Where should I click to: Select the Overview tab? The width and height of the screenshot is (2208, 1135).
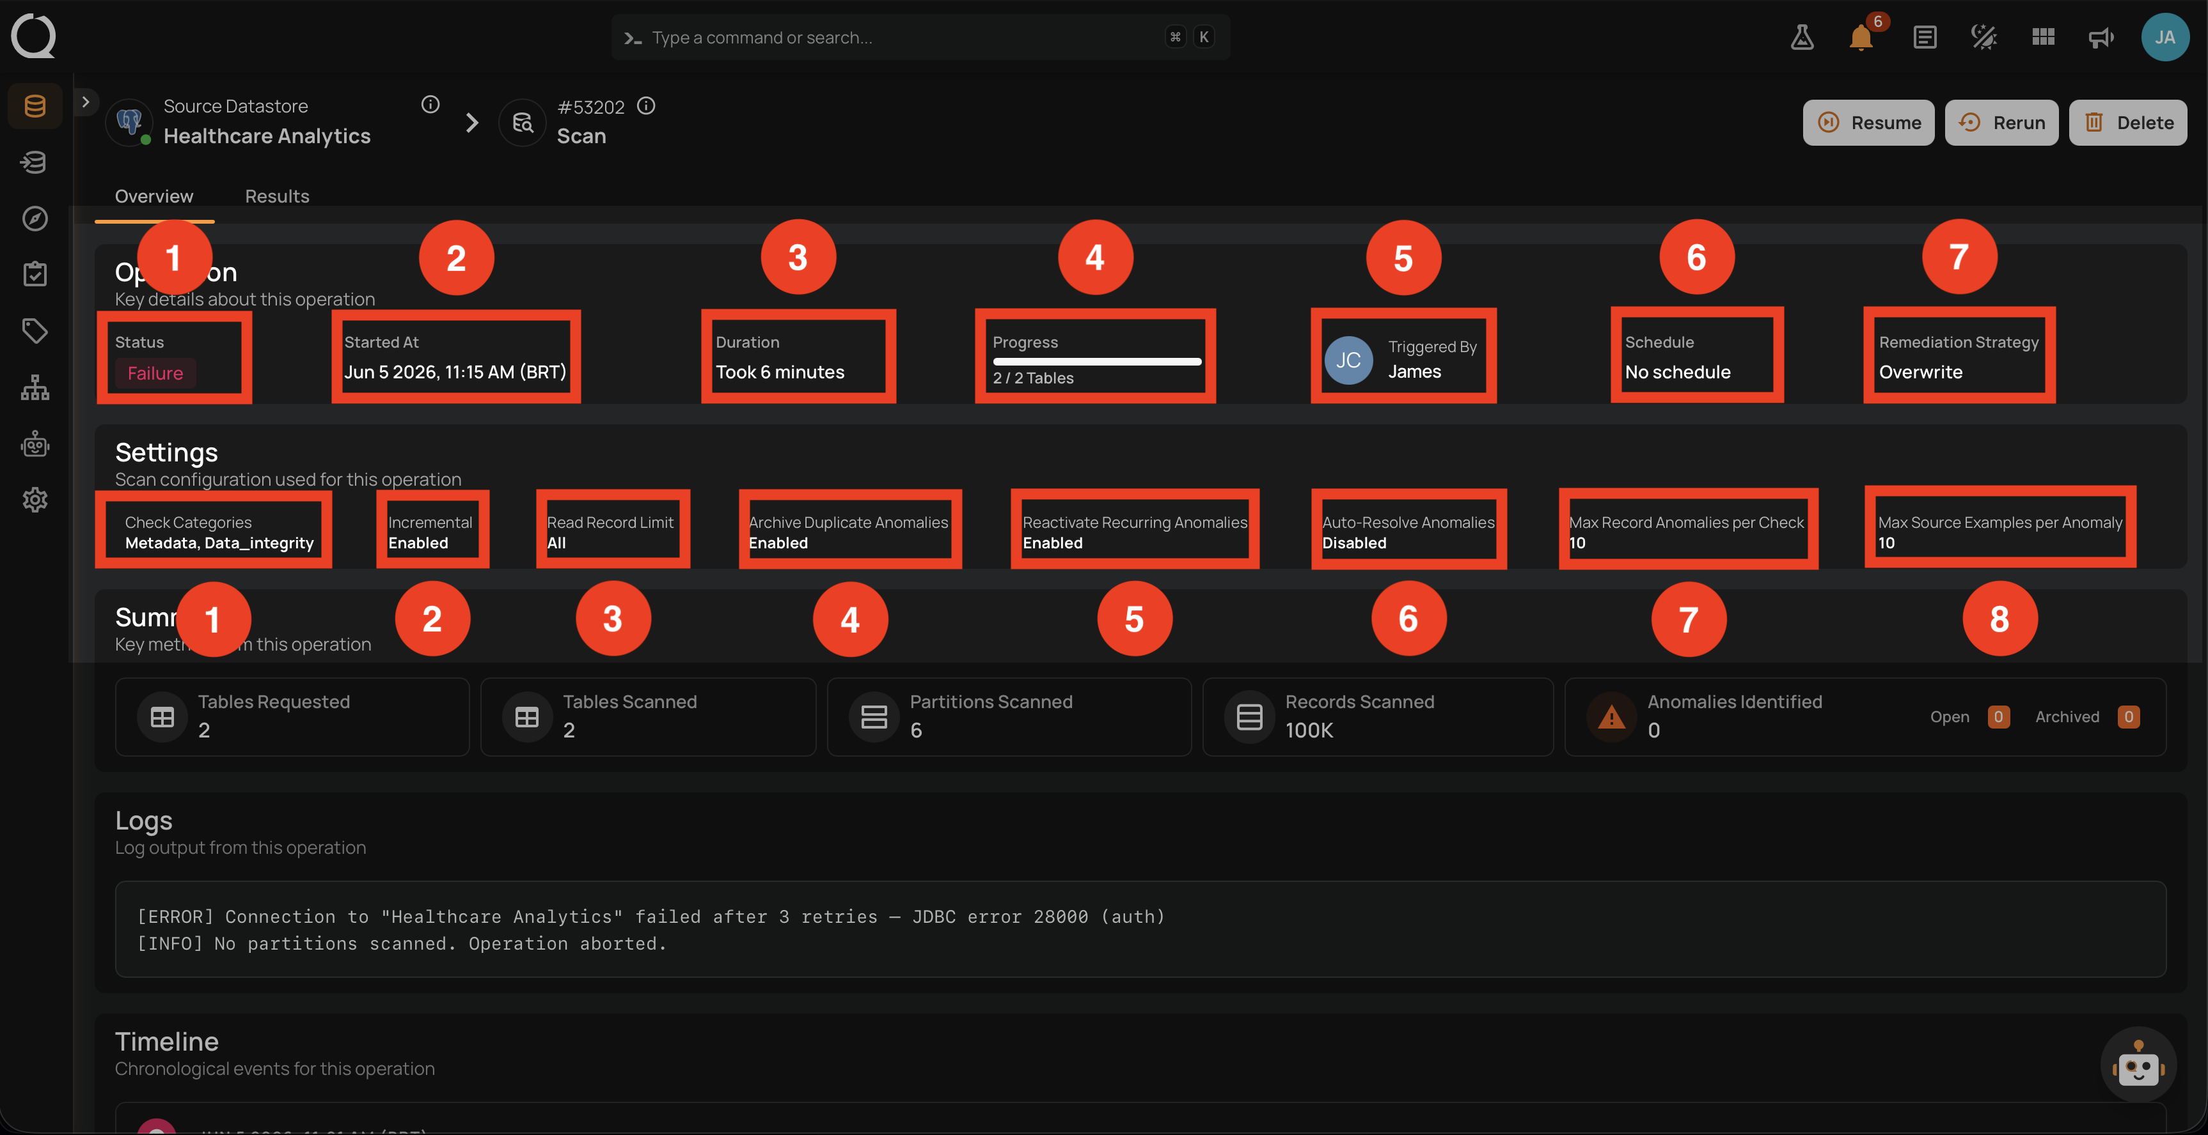click(154, 196)
